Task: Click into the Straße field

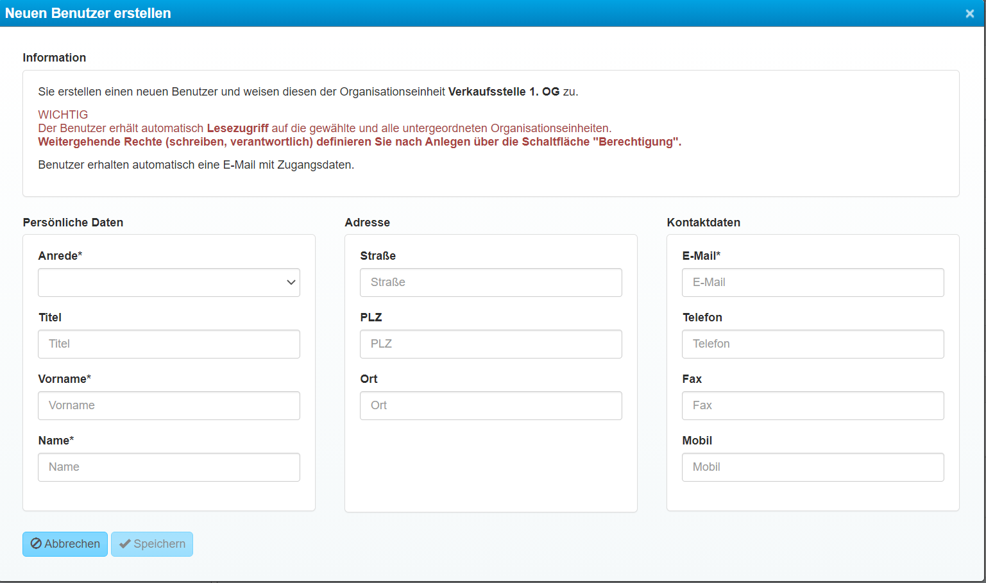Action: [x=491, y=282]
